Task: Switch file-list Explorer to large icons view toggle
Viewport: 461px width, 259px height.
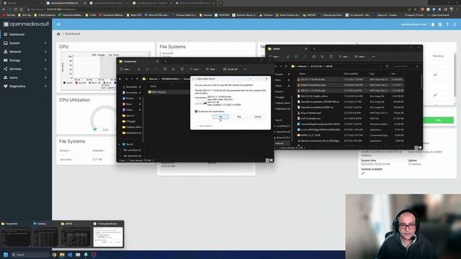Action: coord(420,147)
